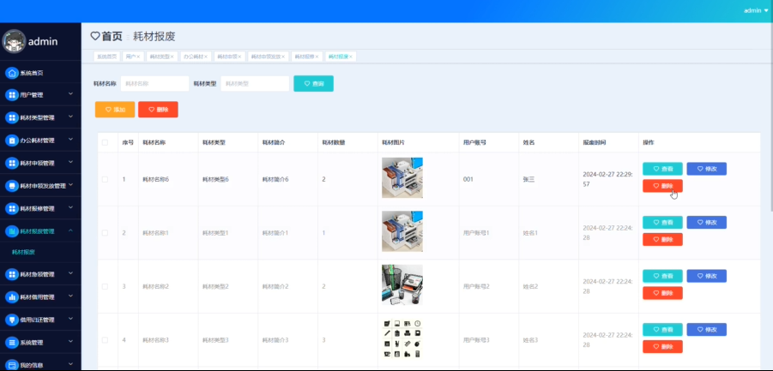Close the 办公耗材 tab with its X
The height and width of the screenshot is (371, 773).
[206, 57]
